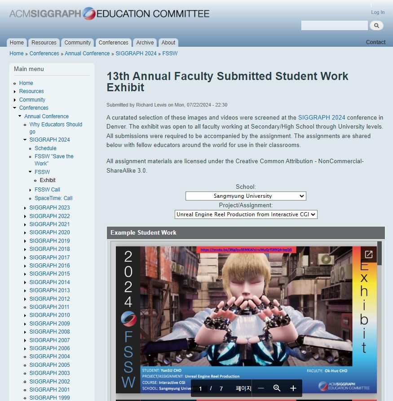The width and height of the screenshot is (393, 401).
Task: Open the About tab
Action: click(x=168, y=42)
